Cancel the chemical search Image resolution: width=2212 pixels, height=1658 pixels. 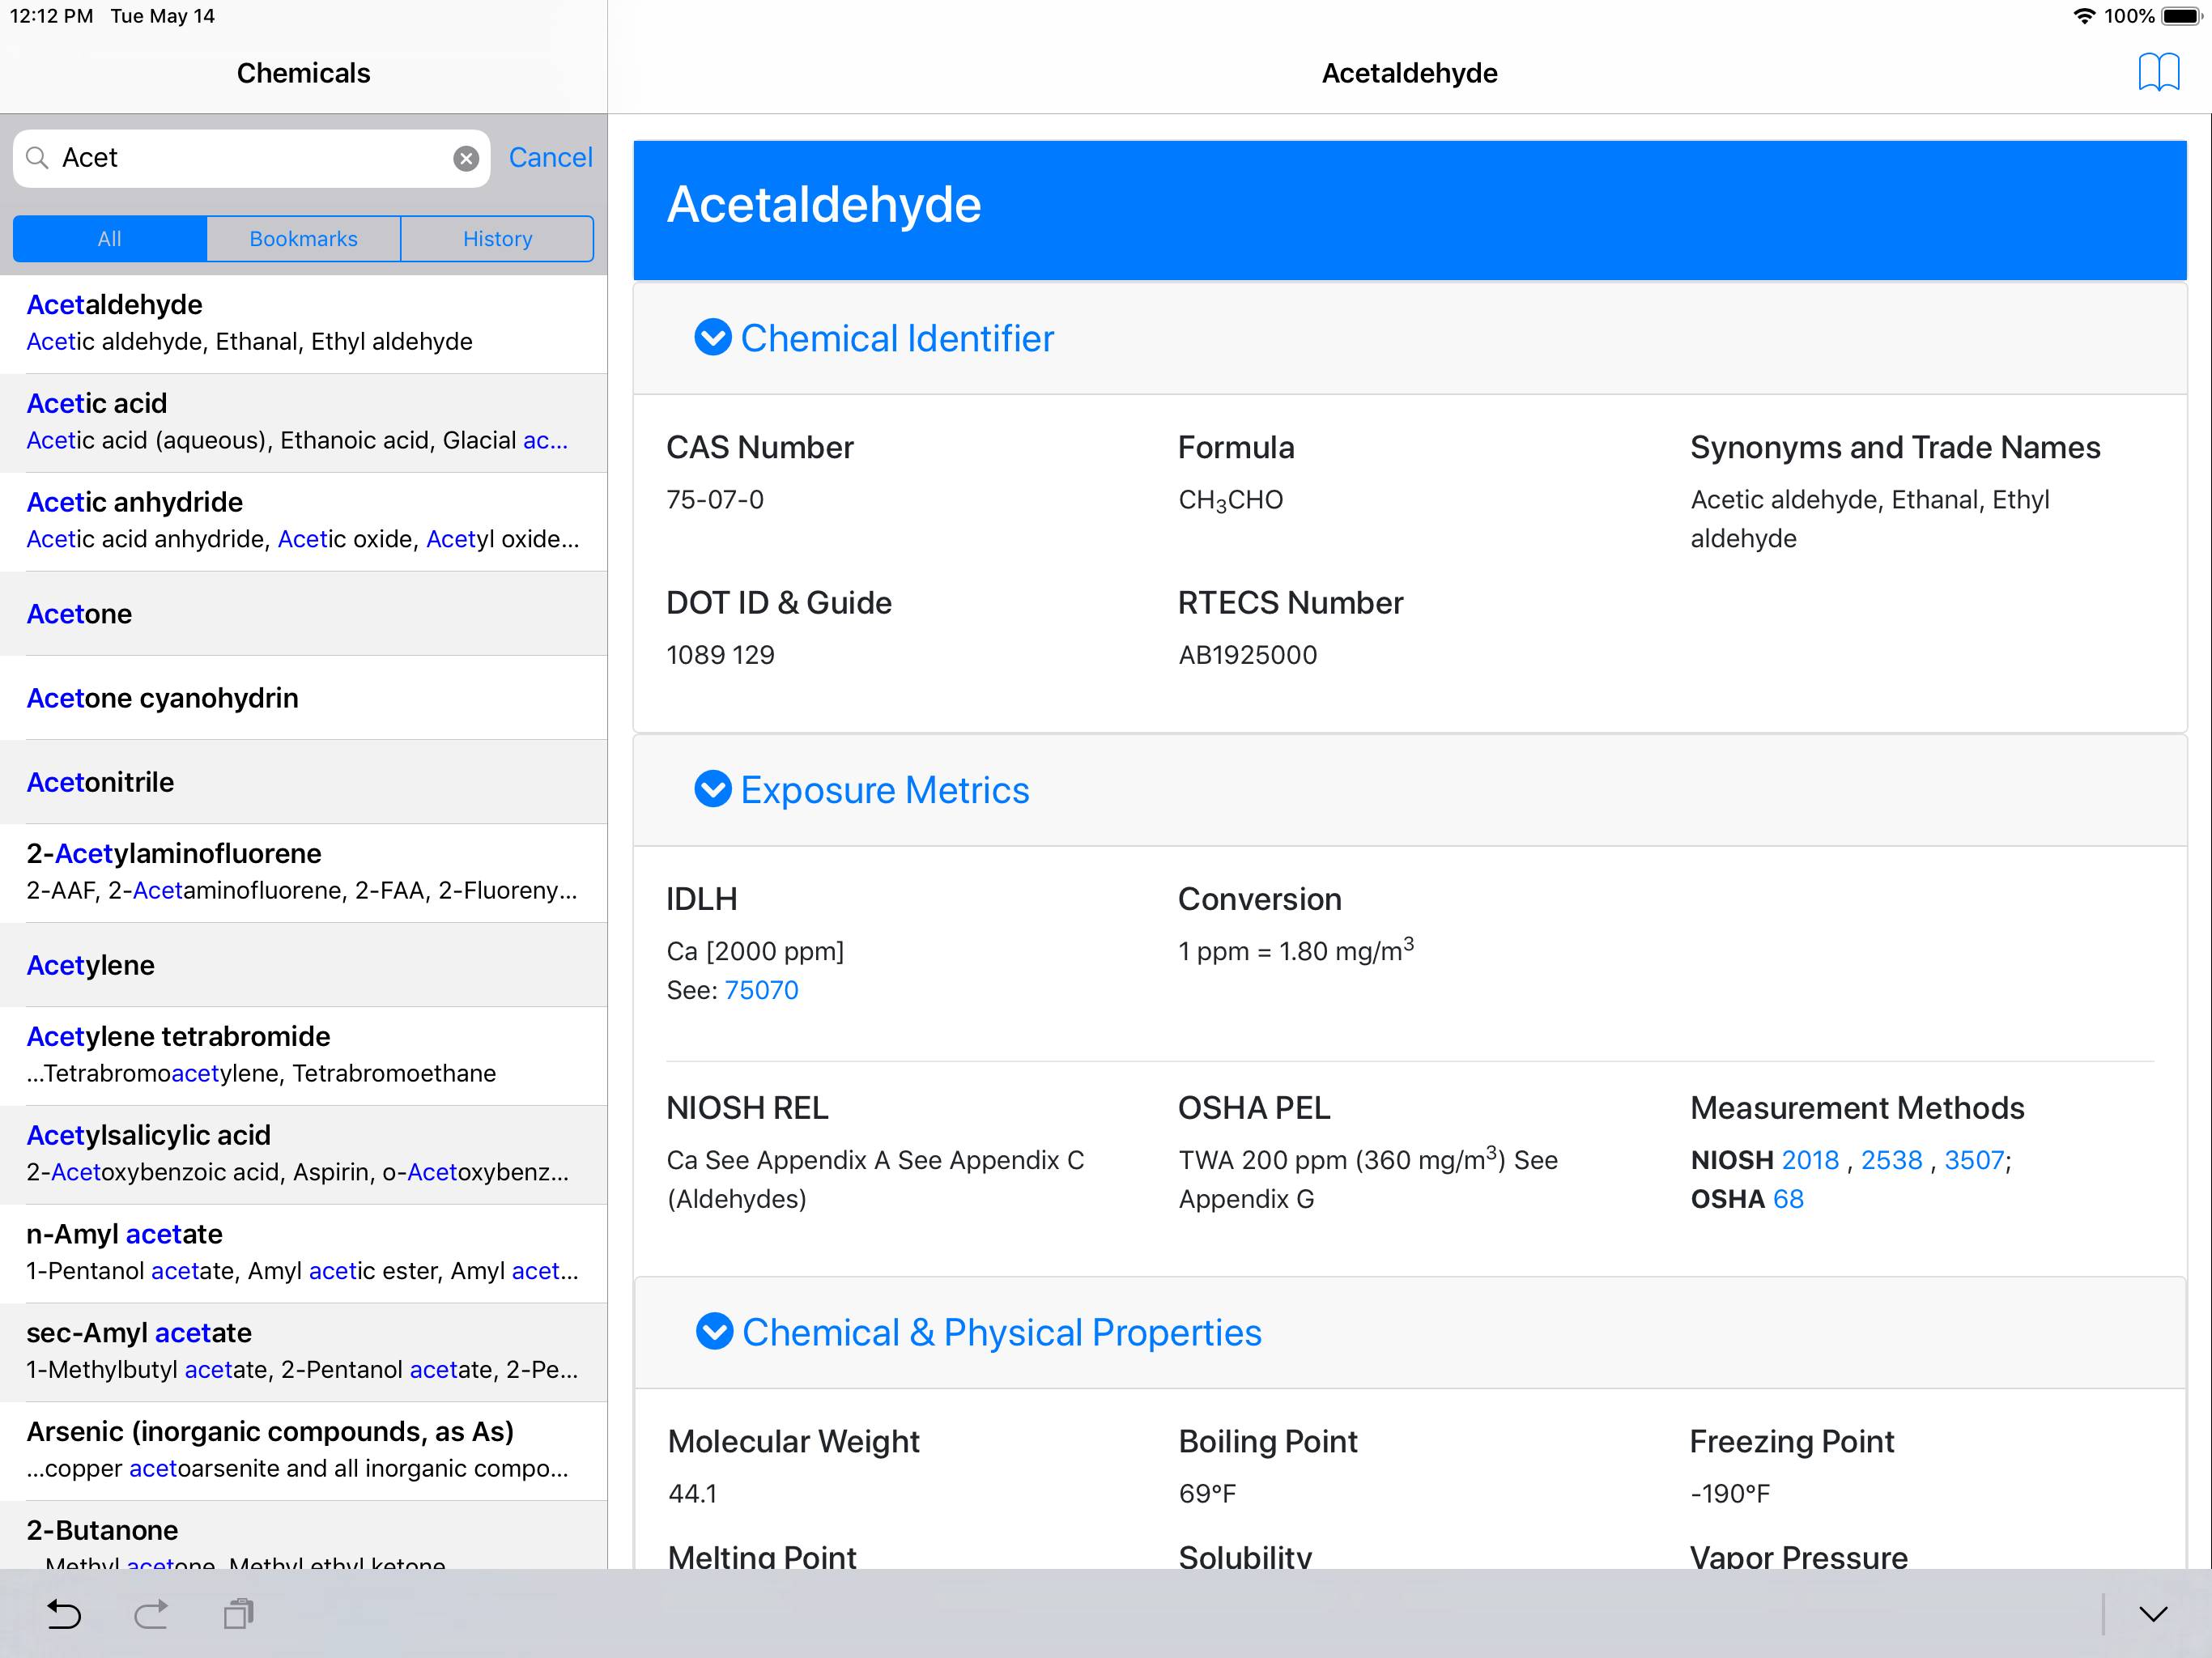(x=550, y=158)
